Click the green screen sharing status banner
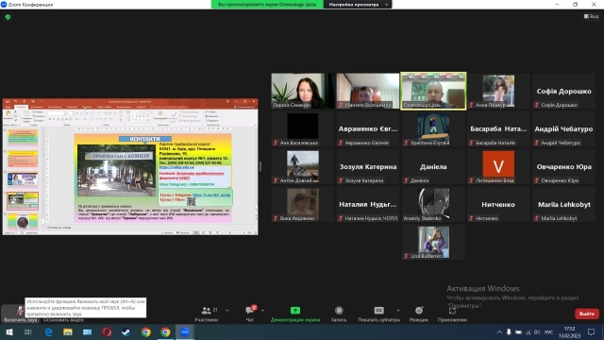 [x=267, y=4]
